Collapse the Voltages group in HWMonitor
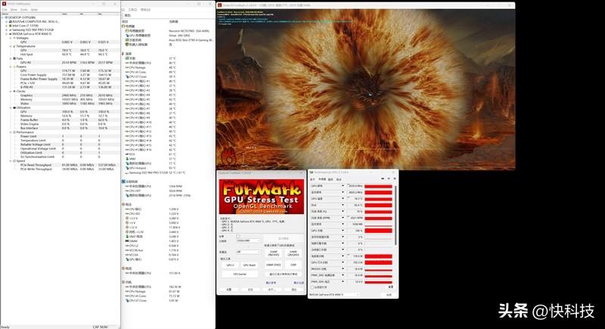605x329 pixels. pyautogui.click(x=11, y=38)
